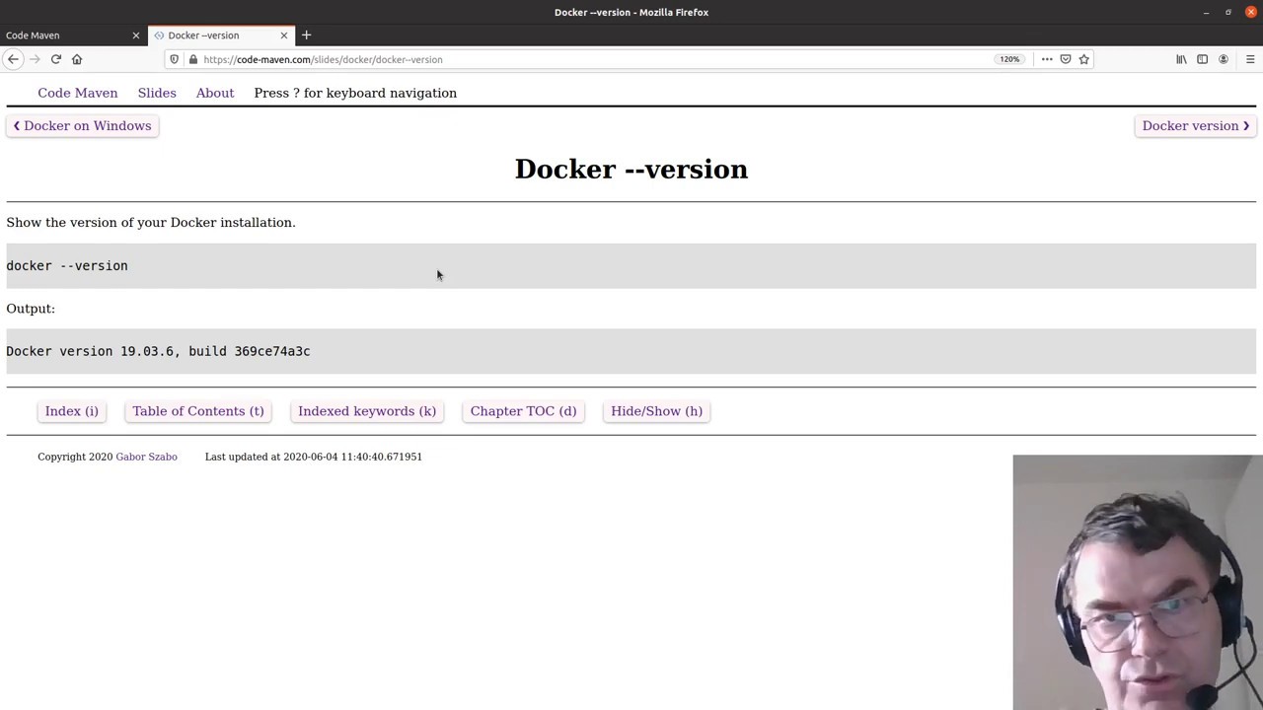Open Table of Contents (t)
Screen dimensions: 1263x710
[198, 411]
